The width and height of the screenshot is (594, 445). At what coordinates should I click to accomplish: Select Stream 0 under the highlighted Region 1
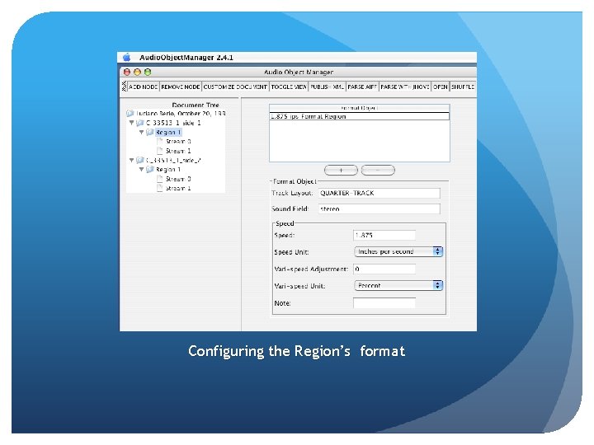[178, 142]
